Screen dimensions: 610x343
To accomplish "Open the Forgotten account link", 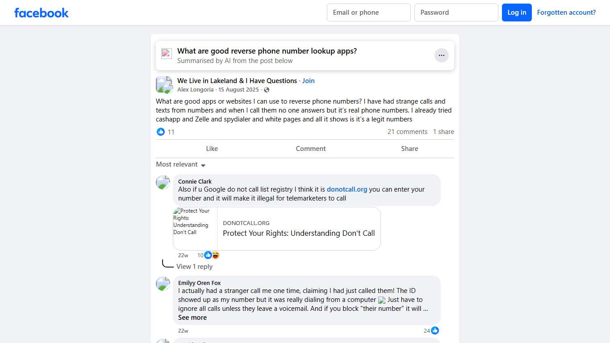I will click(566, 13).
